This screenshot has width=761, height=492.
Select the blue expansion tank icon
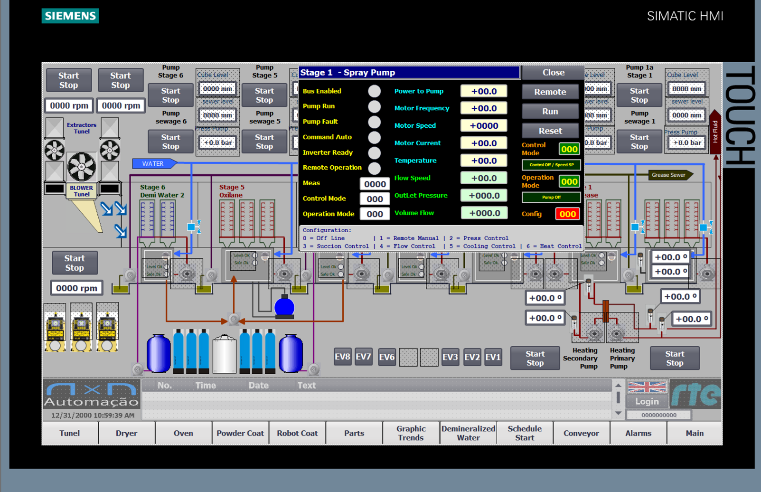point(284,306)
